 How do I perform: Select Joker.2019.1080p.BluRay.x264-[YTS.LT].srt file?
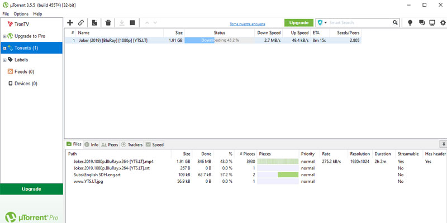pyautogui.click(x=112, y=168)
